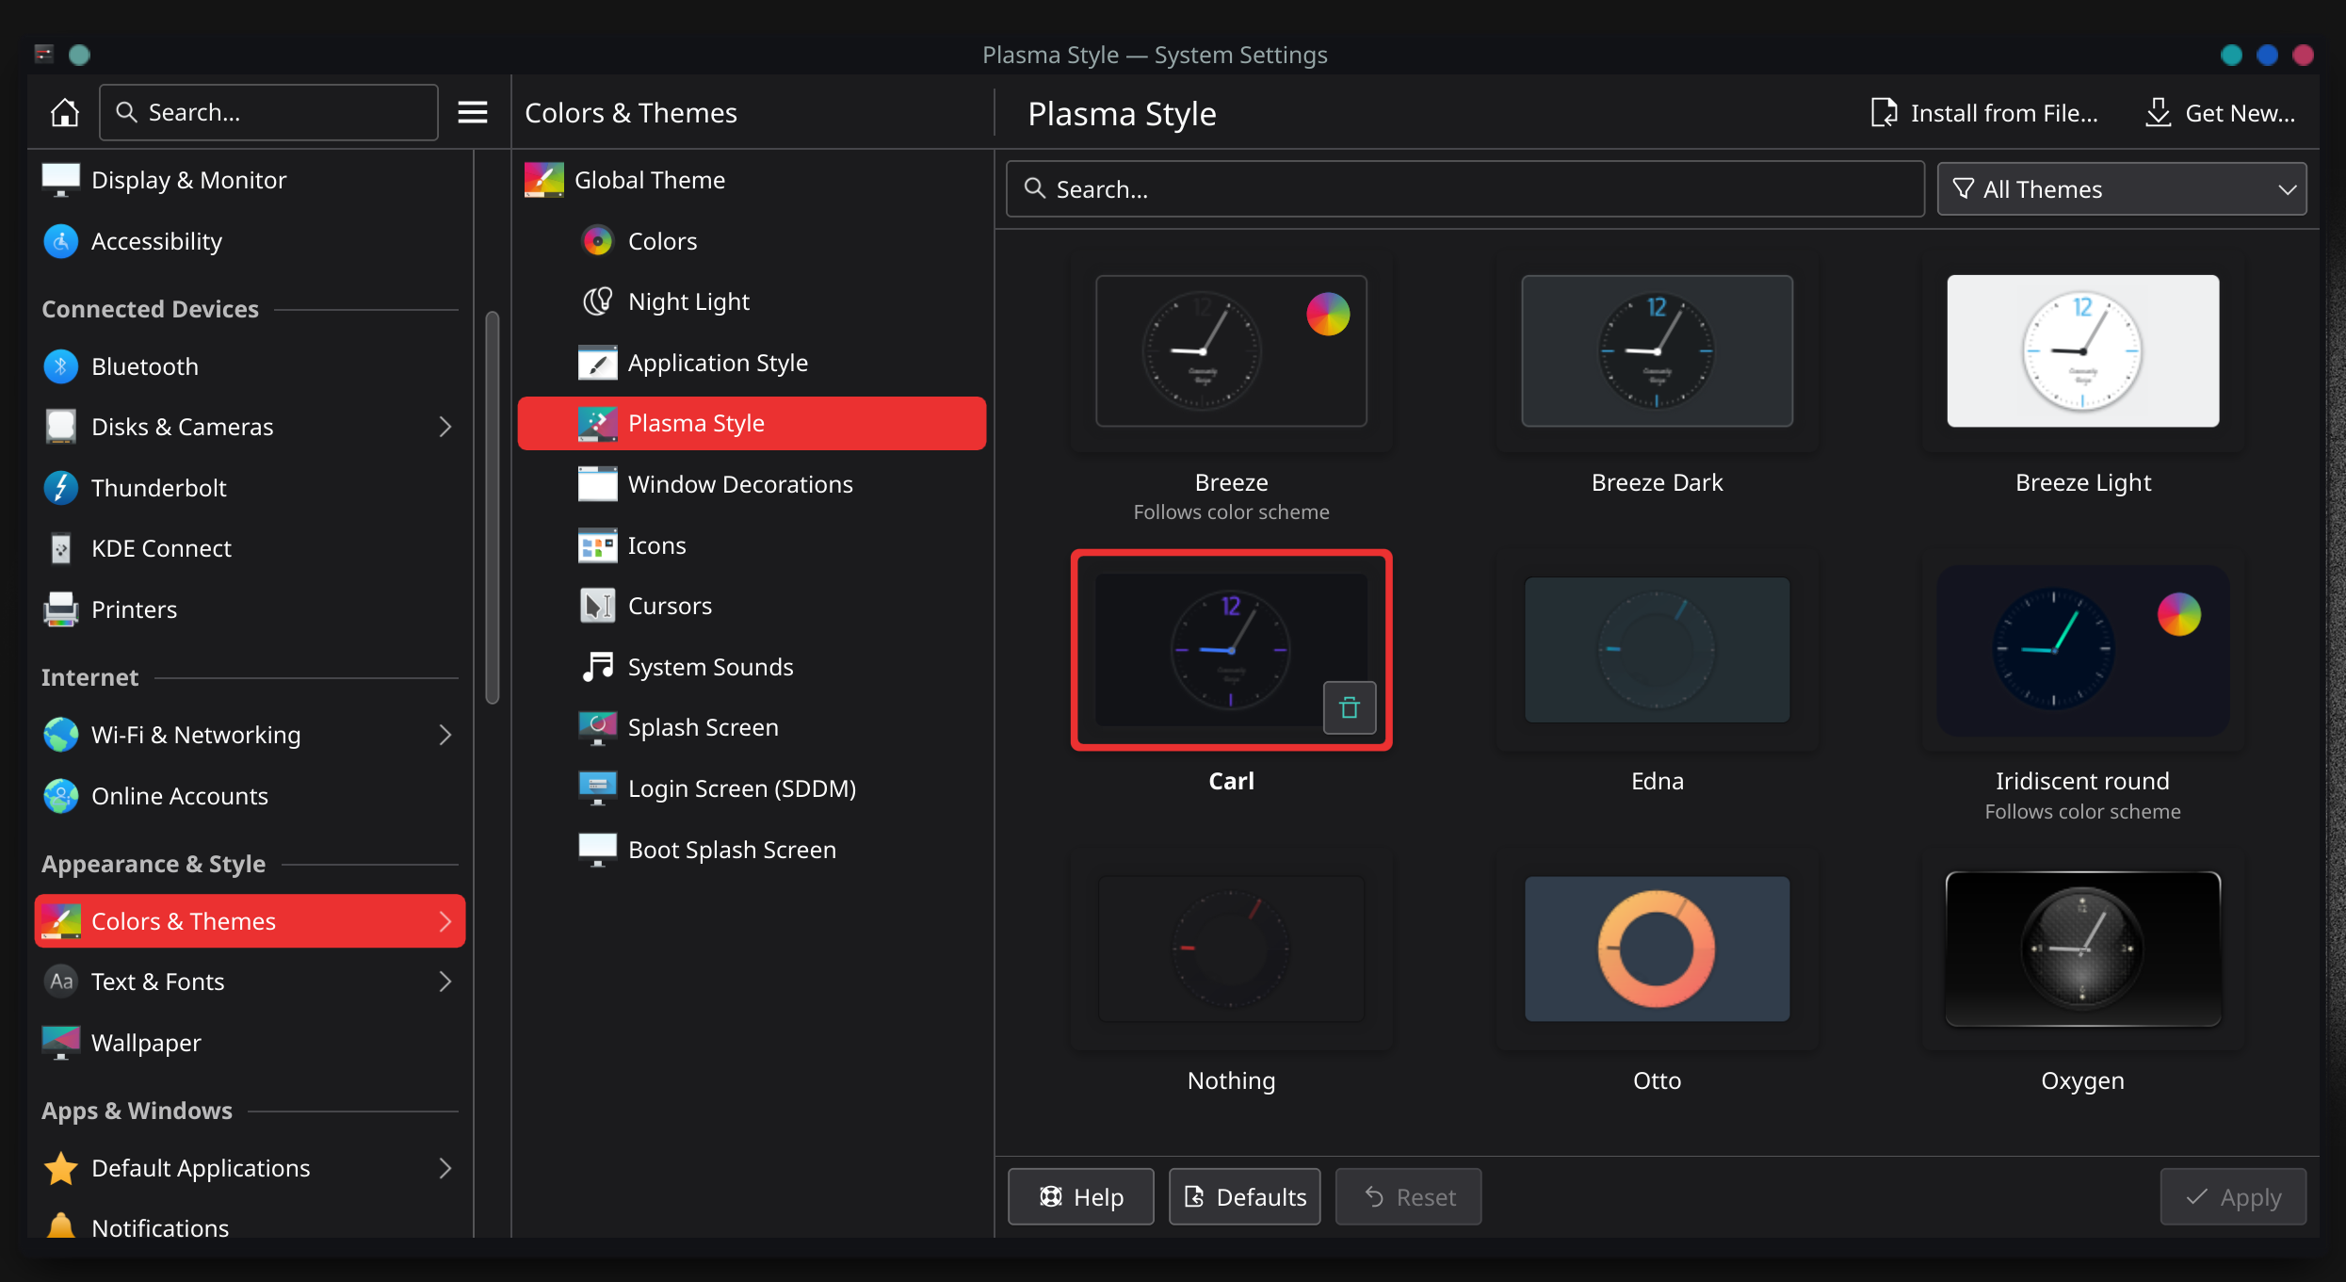Go to the settings home page icon

[64, 112]
